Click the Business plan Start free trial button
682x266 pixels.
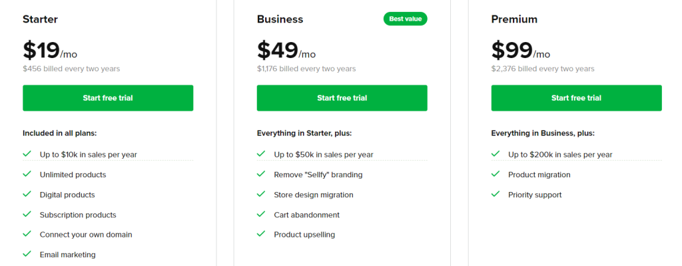(342, 98)
